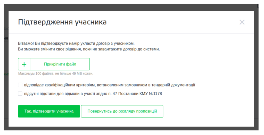Confirm with Так, підтвердити учасника button
Screen dimensions: 264x135
click(x=49, y=111)
